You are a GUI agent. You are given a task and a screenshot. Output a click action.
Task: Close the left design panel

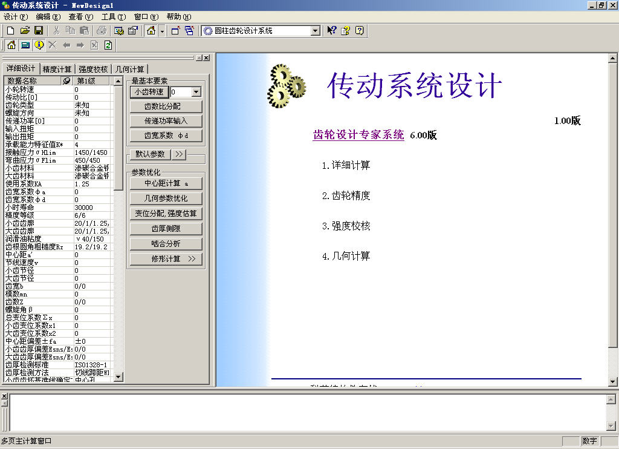[x=207, y=57]
